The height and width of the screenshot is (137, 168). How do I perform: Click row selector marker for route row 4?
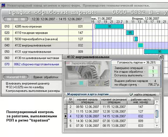coord(66,116)
